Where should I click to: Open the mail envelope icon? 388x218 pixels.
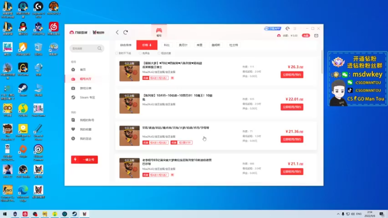(316, 35)
